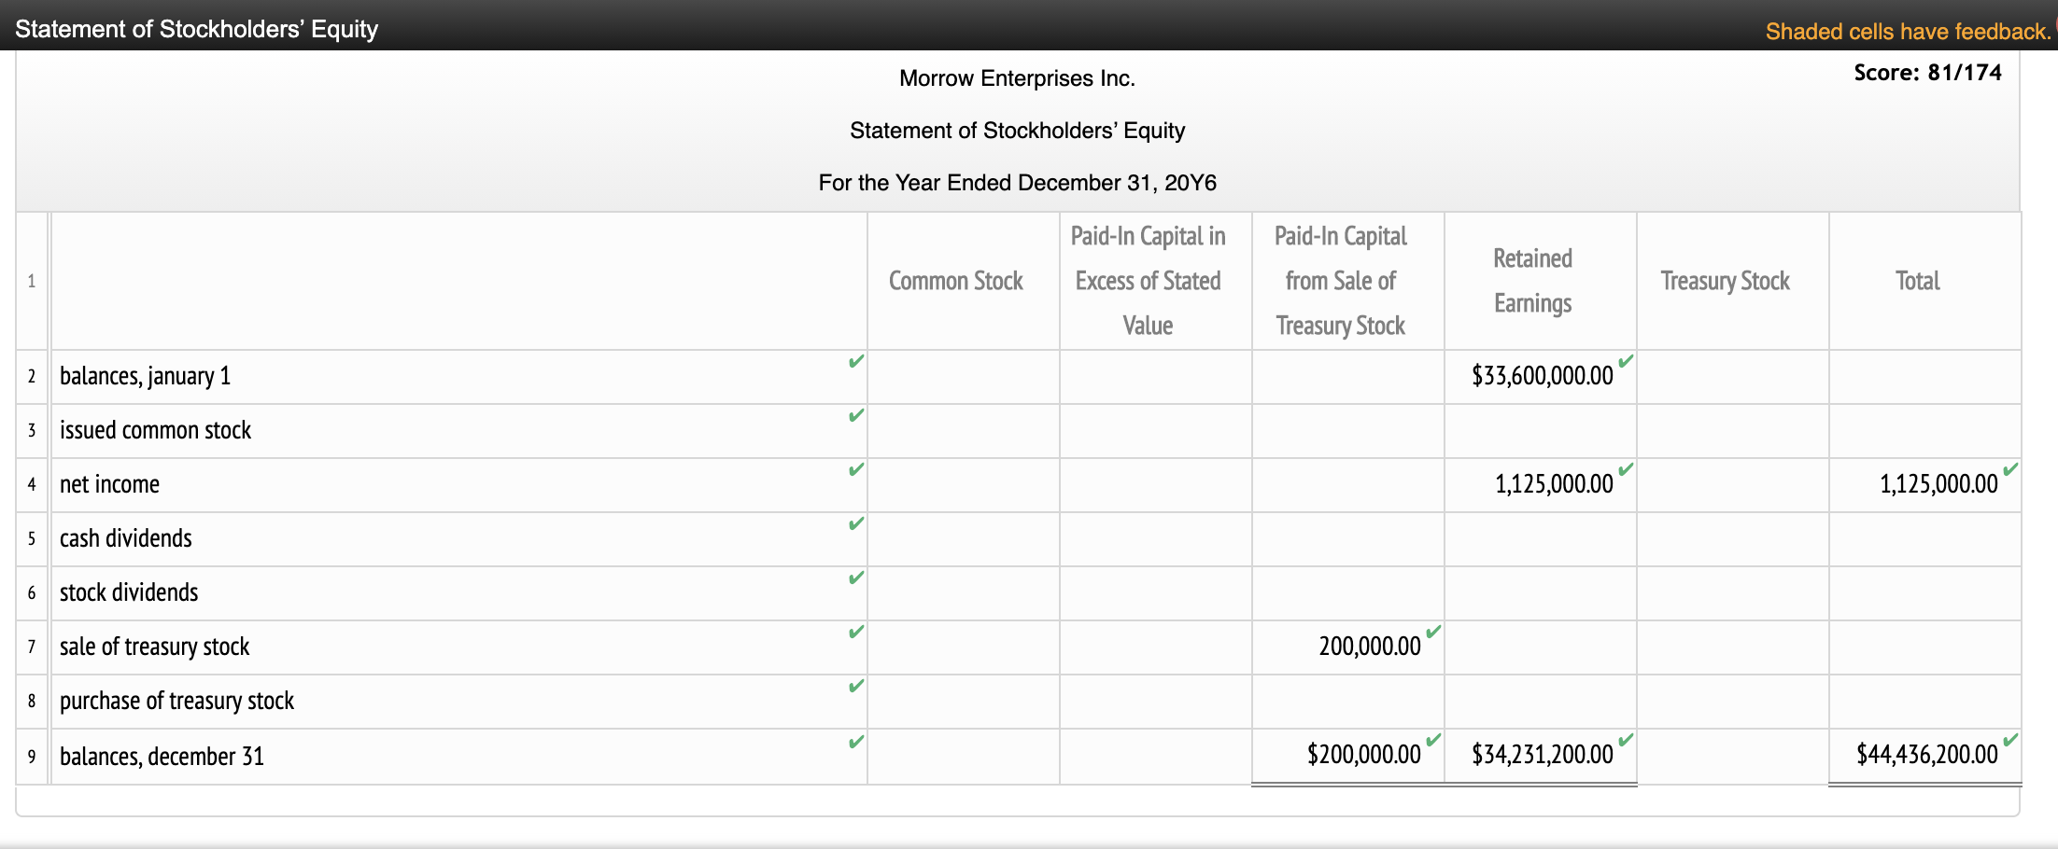Image resolution: width=2058 pixels, height=849 pixels.
Task: Click the checkmark beside balances, january 1 label
Action: click(855, 361)
